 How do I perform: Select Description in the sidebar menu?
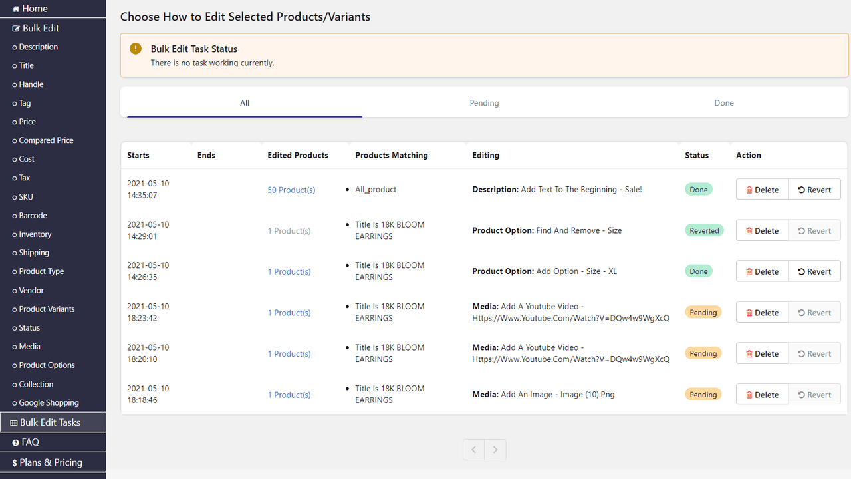[x=37, y=47]
